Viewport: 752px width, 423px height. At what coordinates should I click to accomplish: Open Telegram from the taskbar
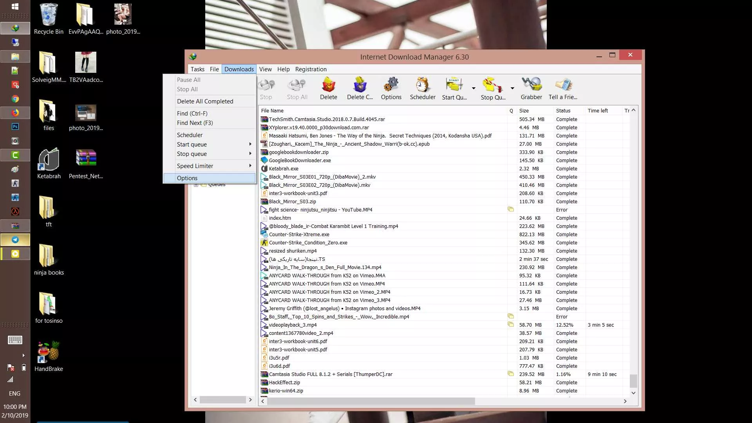click(x=15, y=240)
